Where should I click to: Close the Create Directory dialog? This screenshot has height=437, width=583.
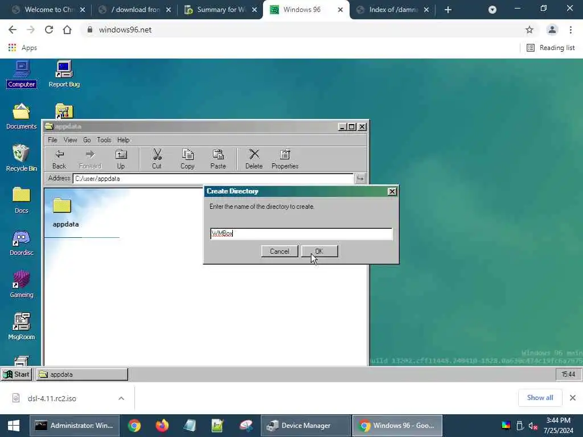coord(392,191)
